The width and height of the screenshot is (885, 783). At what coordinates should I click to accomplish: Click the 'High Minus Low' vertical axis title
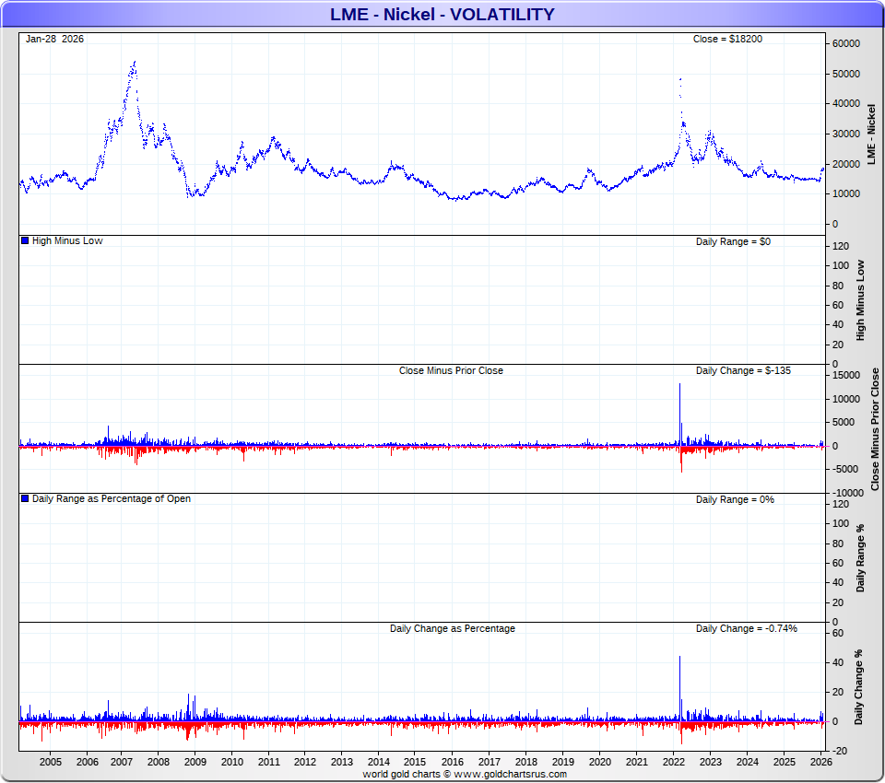[x=861, y=300]
